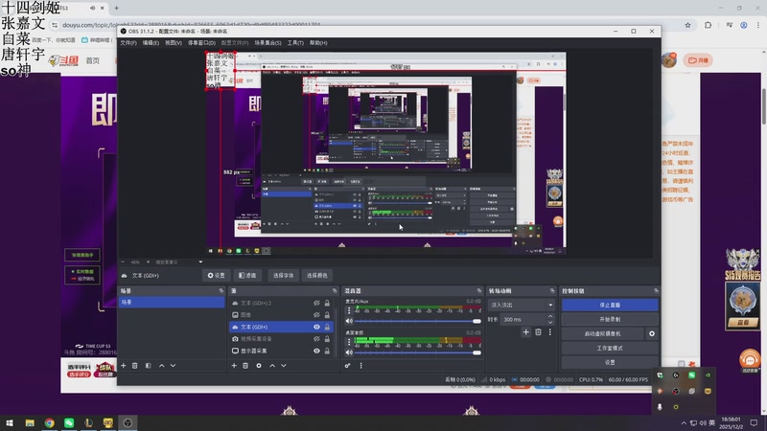This screenshot has width=767, height=431.
Task: Open the 编辑(E) menu in OBS
Action: [x=151, y=43]
